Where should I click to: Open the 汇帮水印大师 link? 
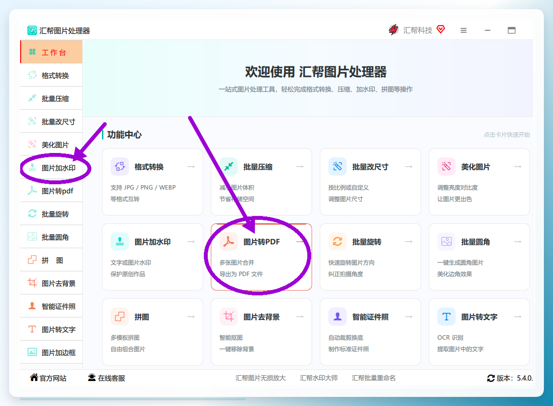pos(318,378)
